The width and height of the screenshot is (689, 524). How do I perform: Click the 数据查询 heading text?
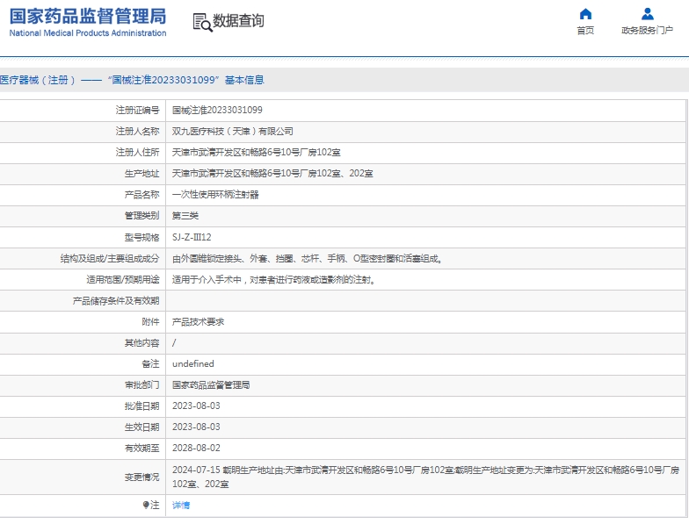point(238,21)
